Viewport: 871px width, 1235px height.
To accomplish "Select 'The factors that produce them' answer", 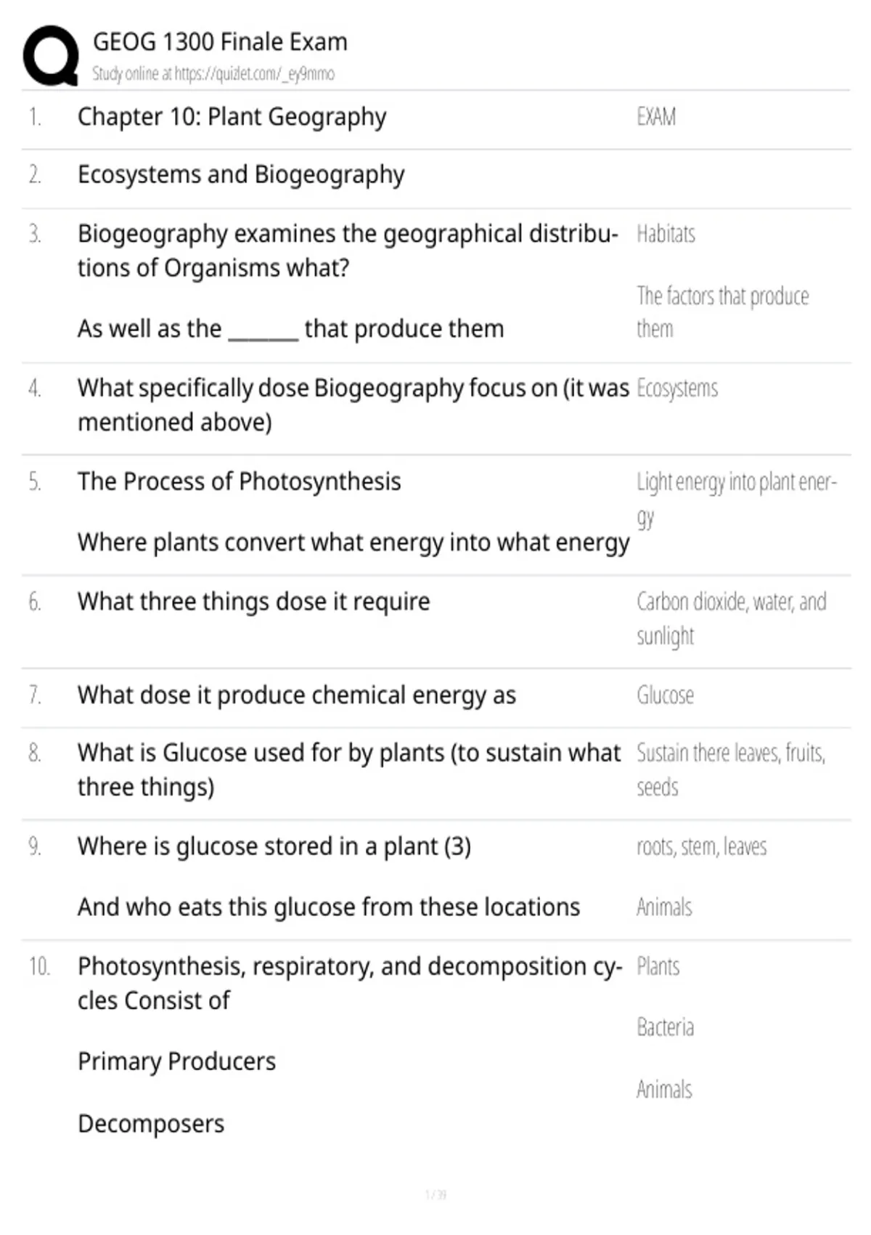I will click(722, 312).
